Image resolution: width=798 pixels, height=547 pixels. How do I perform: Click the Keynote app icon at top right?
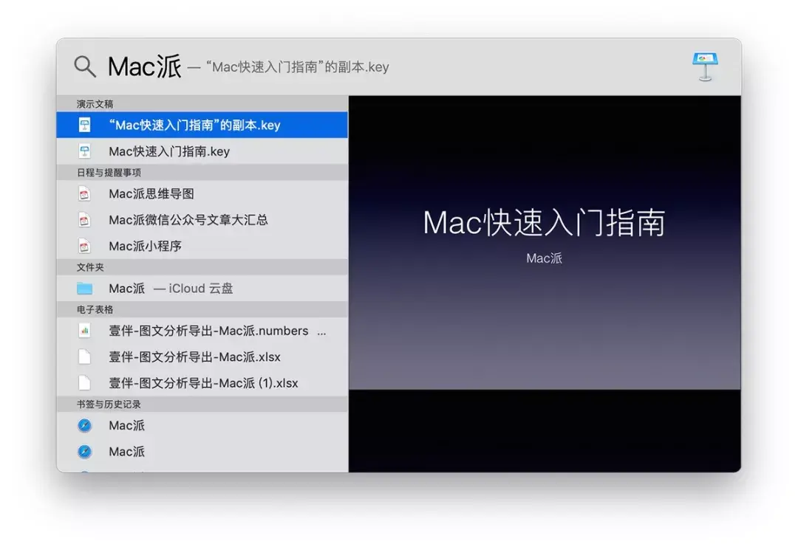704,66
